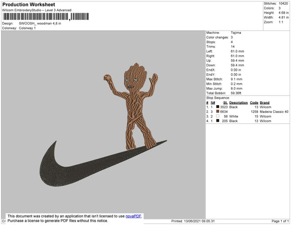Click the design name 'SWOOSH_ woodman 4,8 in'
The width and height of the screenshot is (291, 225).
(x=40, y=23)
